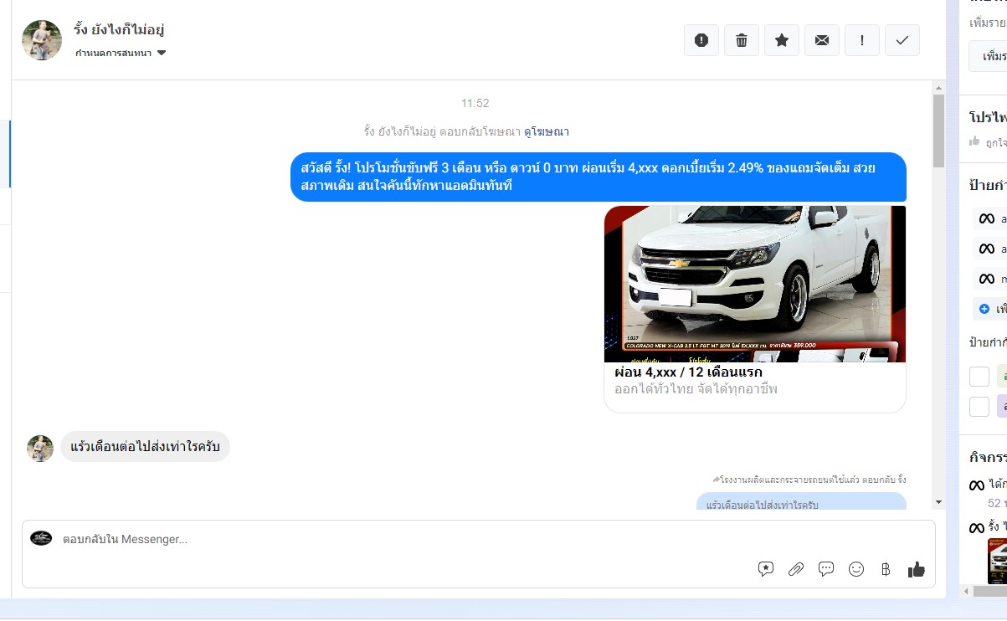The width and height of the screenshot is (1007, 621).
Task: Attach a file with paperclip icon
Action: [796, 569]
